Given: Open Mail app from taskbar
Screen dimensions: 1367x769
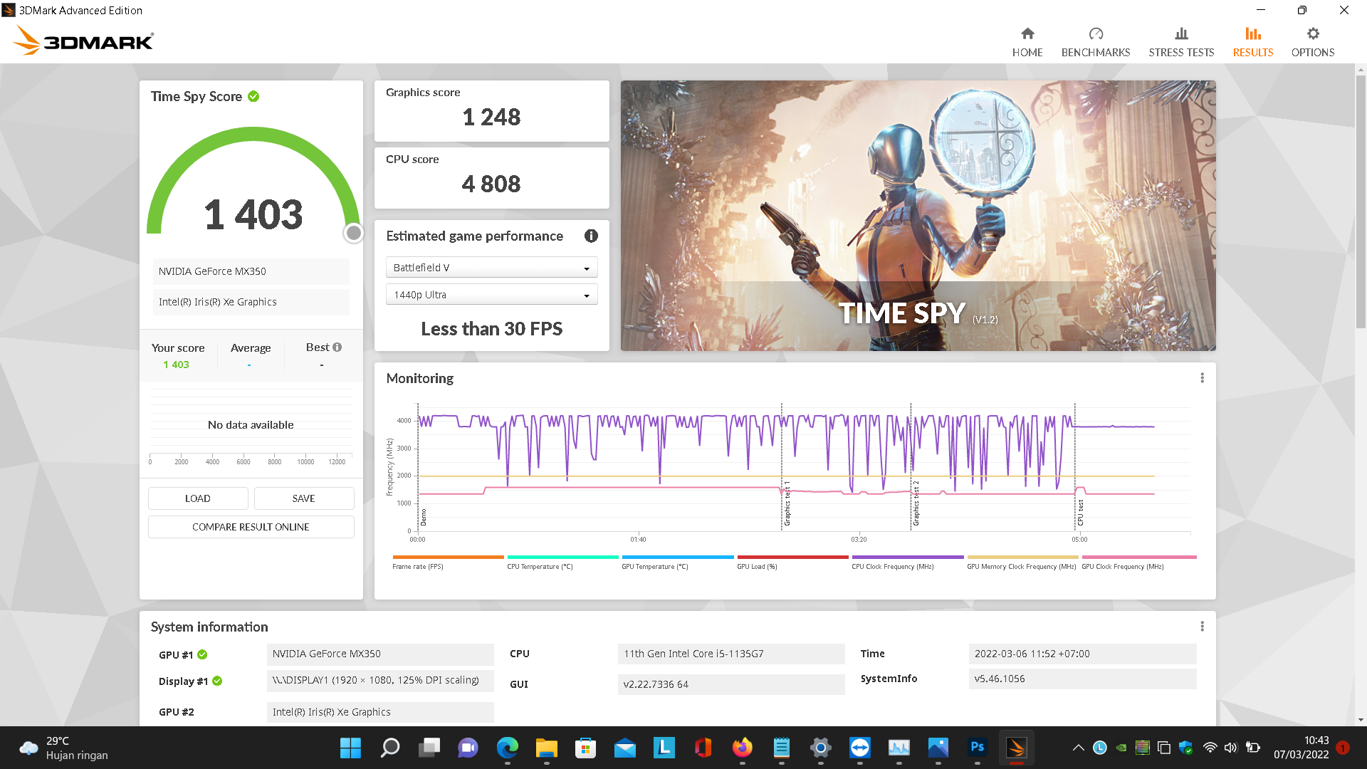Looking at the screenshot, I should tap(624, 748).
